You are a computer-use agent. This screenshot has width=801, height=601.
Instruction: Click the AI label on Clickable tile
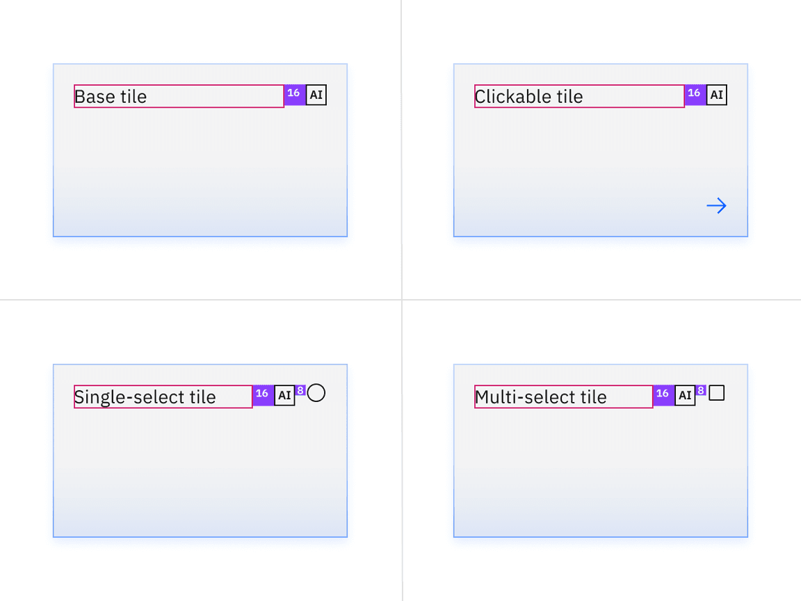click(x=717, y=95)
